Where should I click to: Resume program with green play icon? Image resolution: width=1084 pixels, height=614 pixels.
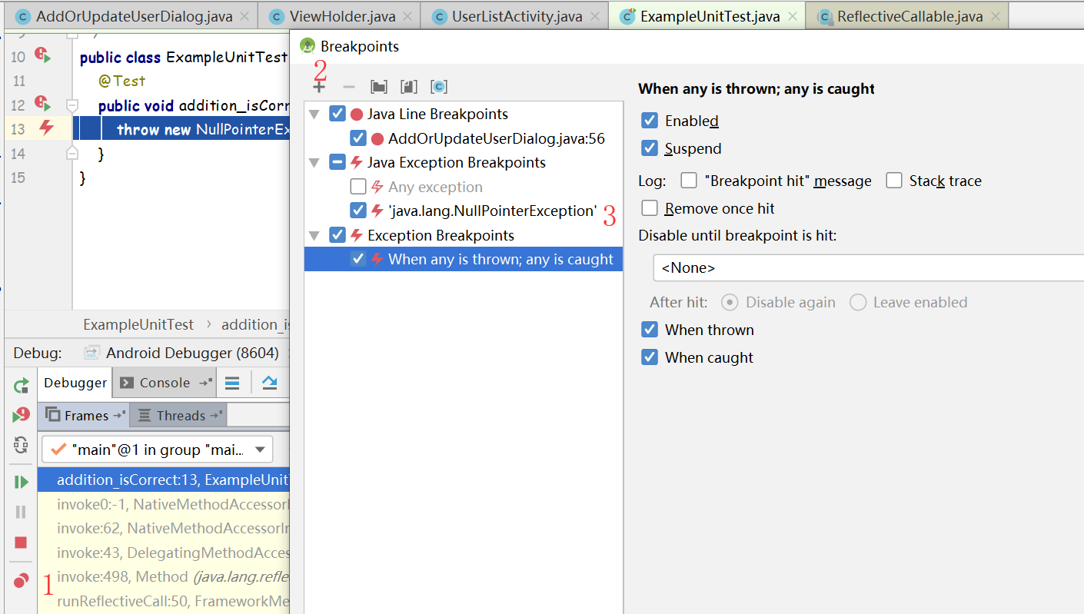(x=21, y=482)
